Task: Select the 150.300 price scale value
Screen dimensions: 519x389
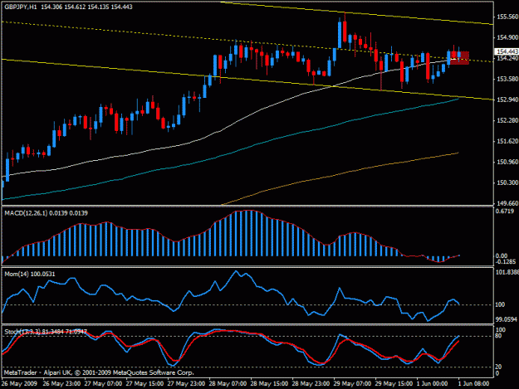Action: click(x=507, y=182)
